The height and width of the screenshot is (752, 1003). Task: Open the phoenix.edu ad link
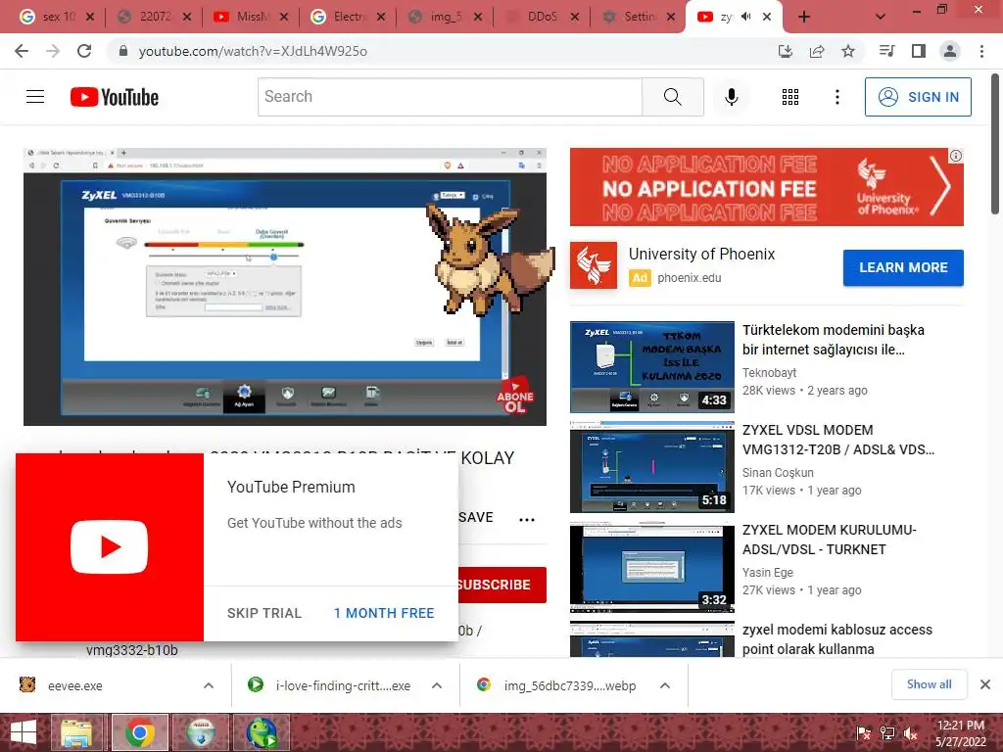(x=689, y=277)
